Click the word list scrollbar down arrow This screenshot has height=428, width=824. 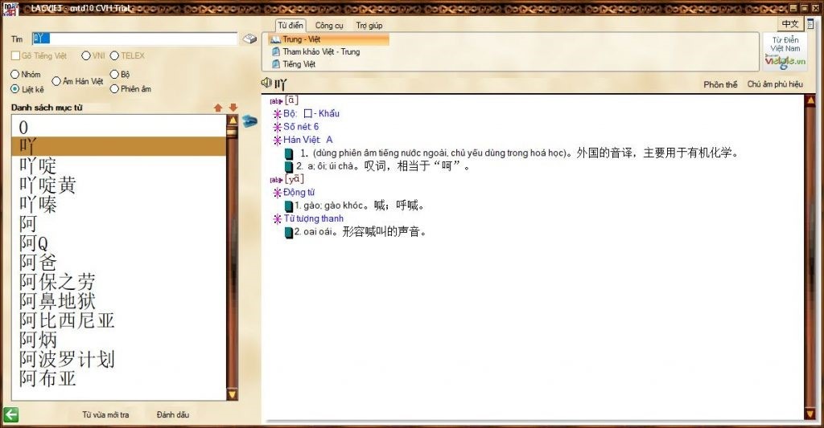[233, 394]
